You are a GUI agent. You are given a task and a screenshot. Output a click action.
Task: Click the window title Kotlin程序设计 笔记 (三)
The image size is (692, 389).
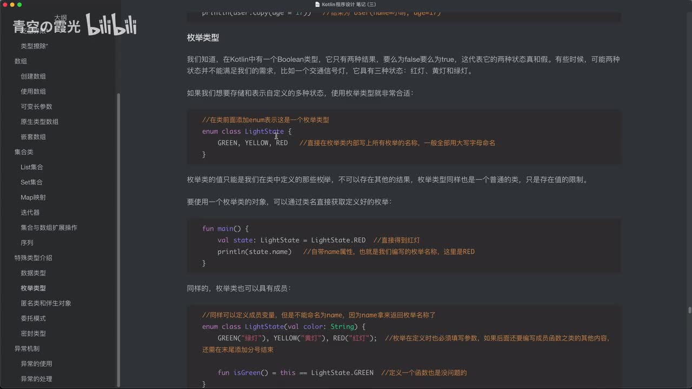349,4
